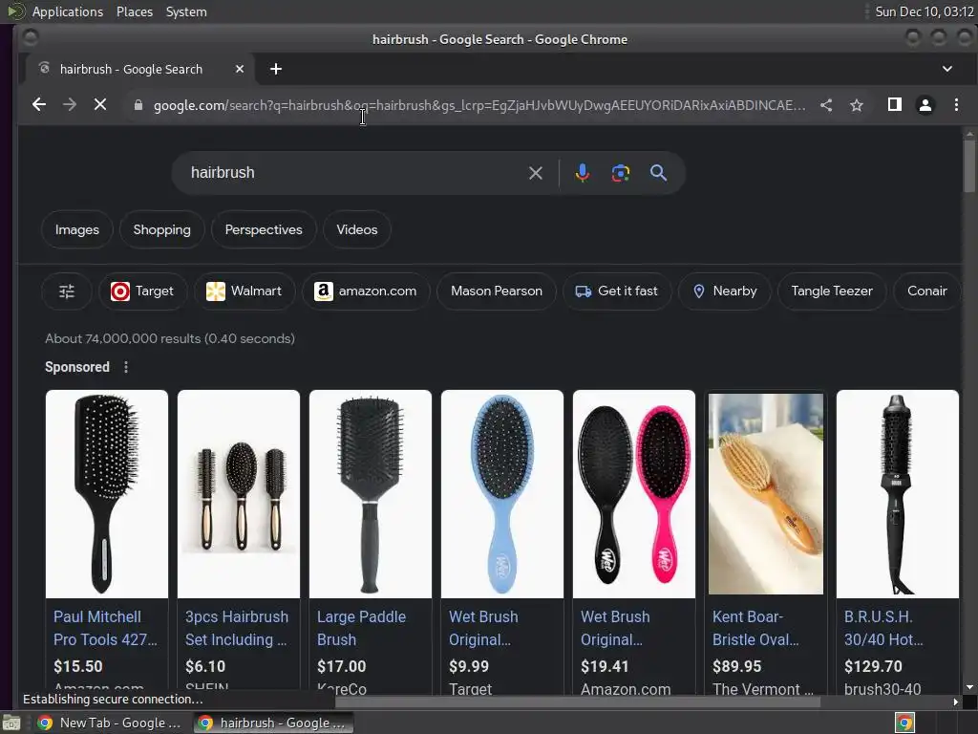The height and width of the screenshot is (734, 978).
Task: Apply the Mason Pearson filter chip
Action: [x=496, y=291]
